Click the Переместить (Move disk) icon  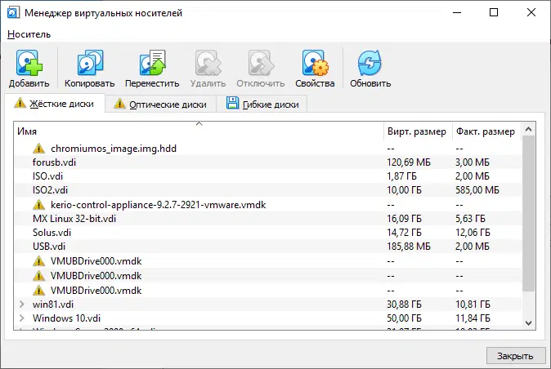coord(152,64)
